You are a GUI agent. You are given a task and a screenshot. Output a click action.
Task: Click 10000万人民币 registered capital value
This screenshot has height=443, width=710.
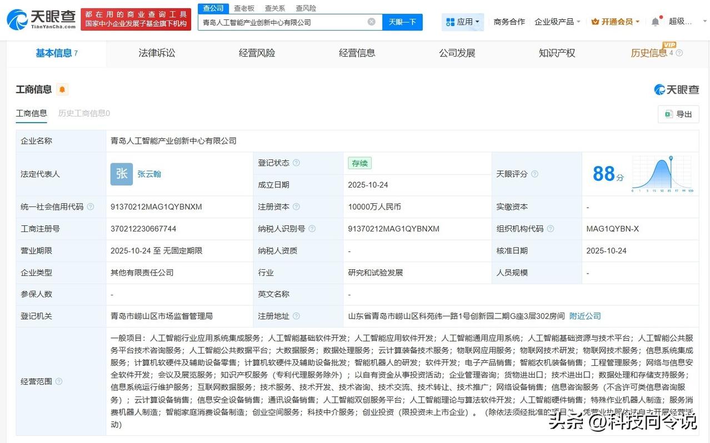374,207
